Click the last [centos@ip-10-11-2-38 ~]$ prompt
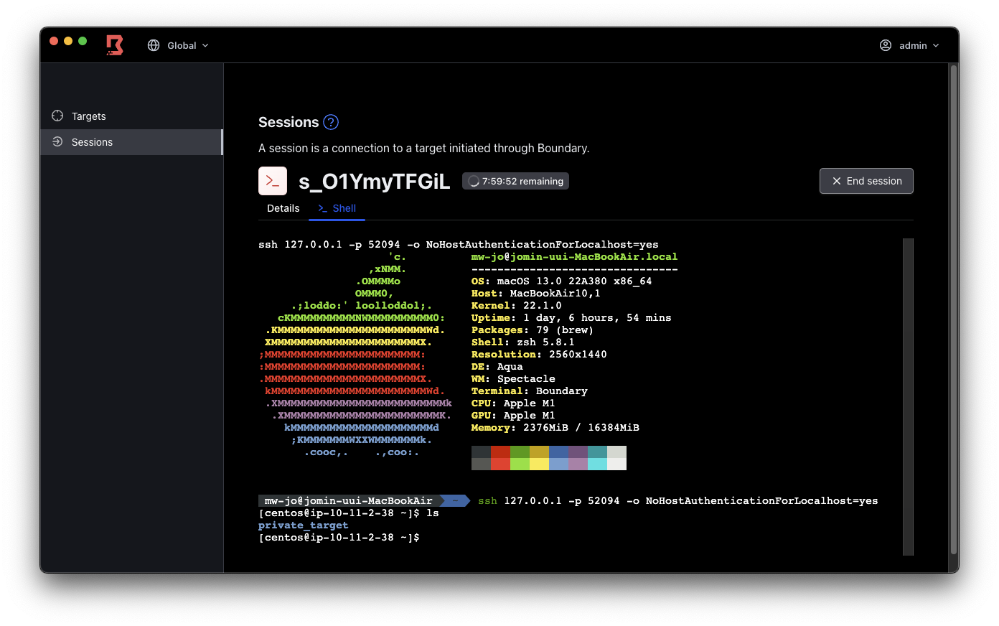 [x=339, y=538]
